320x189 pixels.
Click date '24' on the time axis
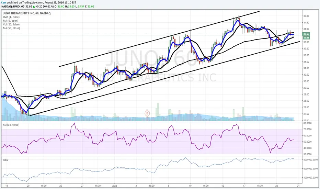(x=298, y=186)
